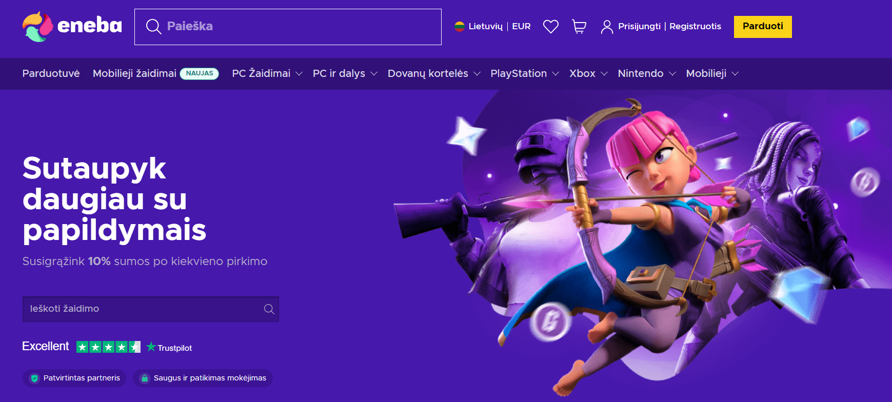
Task: Click the magnifier in game search box
Action: (269, 309)
